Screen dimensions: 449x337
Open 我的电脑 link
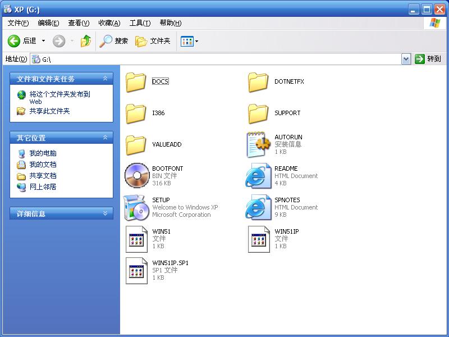tap(43, 153)
